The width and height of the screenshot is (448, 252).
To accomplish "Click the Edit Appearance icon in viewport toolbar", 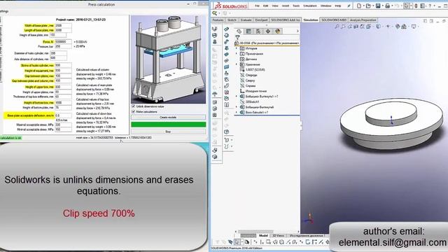I will click(398, 27).
